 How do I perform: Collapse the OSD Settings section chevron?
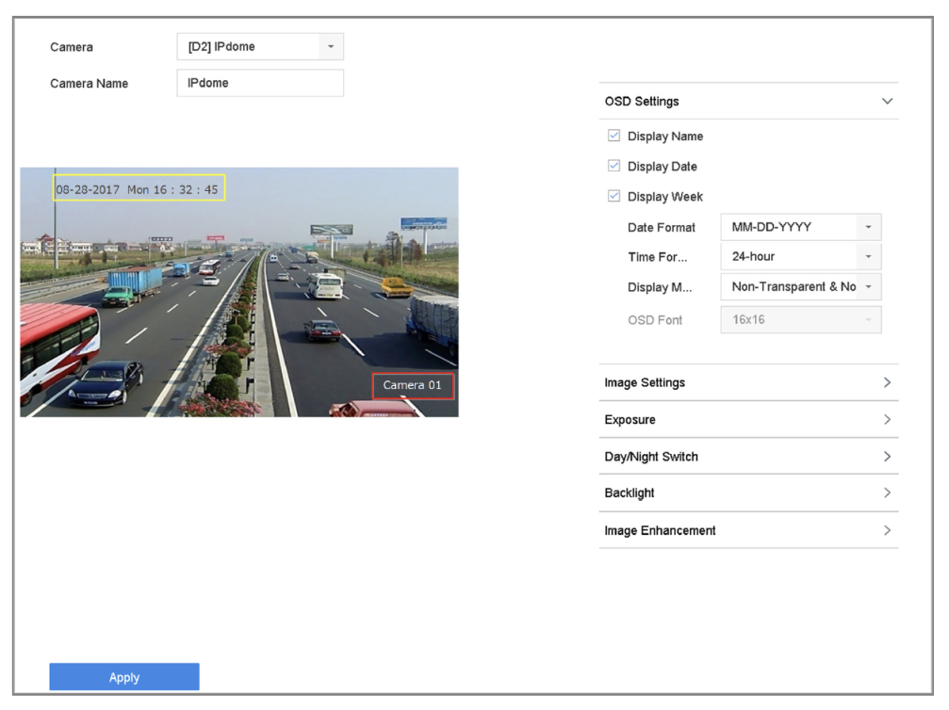pyautogui.click(x=886, y=101)
